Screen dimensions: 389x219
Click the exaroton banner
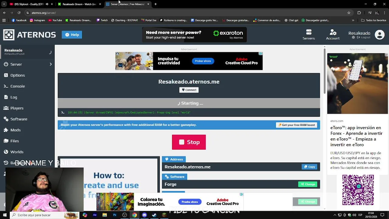click(194, 35)
